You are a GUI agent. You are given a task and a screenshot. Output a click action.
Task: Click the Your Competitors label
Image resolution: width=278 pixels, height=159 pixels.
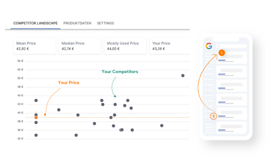[x=120, y=71]
